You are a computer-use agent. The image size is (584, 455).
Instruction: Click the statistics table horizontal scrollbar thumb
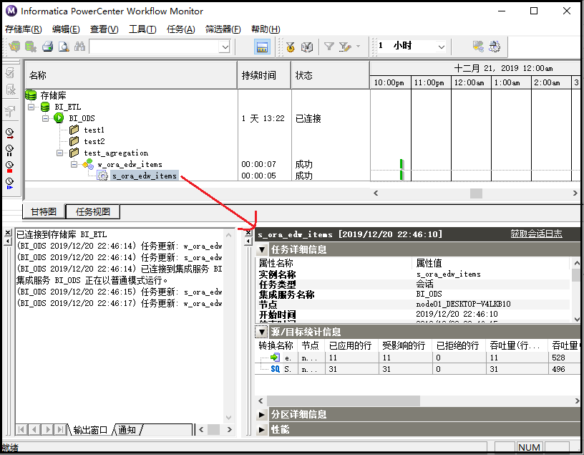click(x=344, y=401)
